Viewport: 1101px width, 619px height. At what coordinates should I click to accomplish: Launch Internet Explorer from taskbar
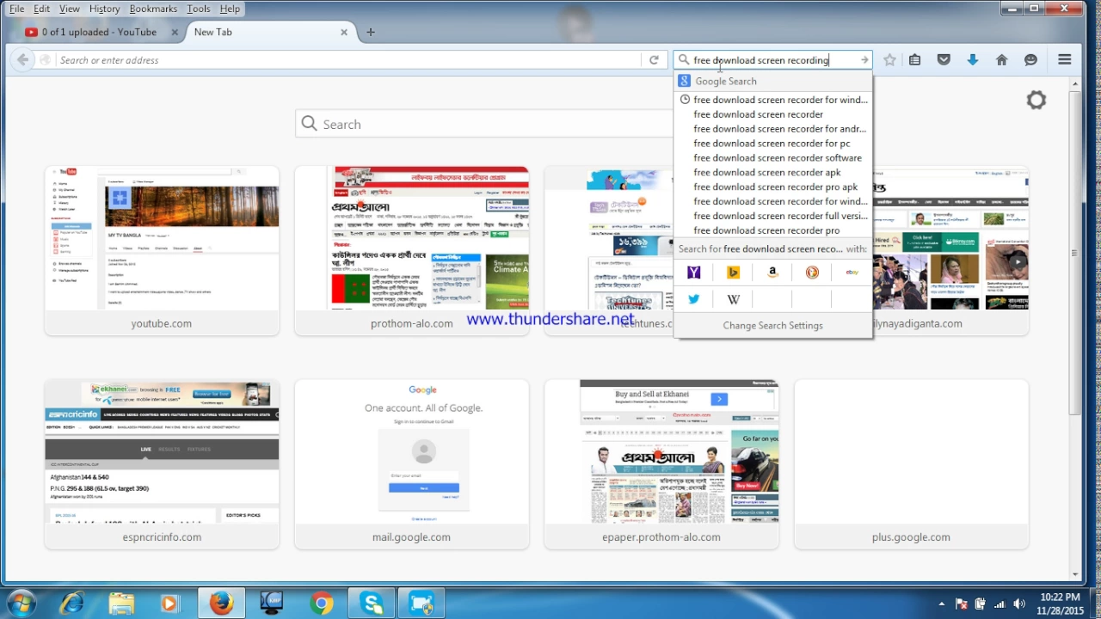pos(72,604)
